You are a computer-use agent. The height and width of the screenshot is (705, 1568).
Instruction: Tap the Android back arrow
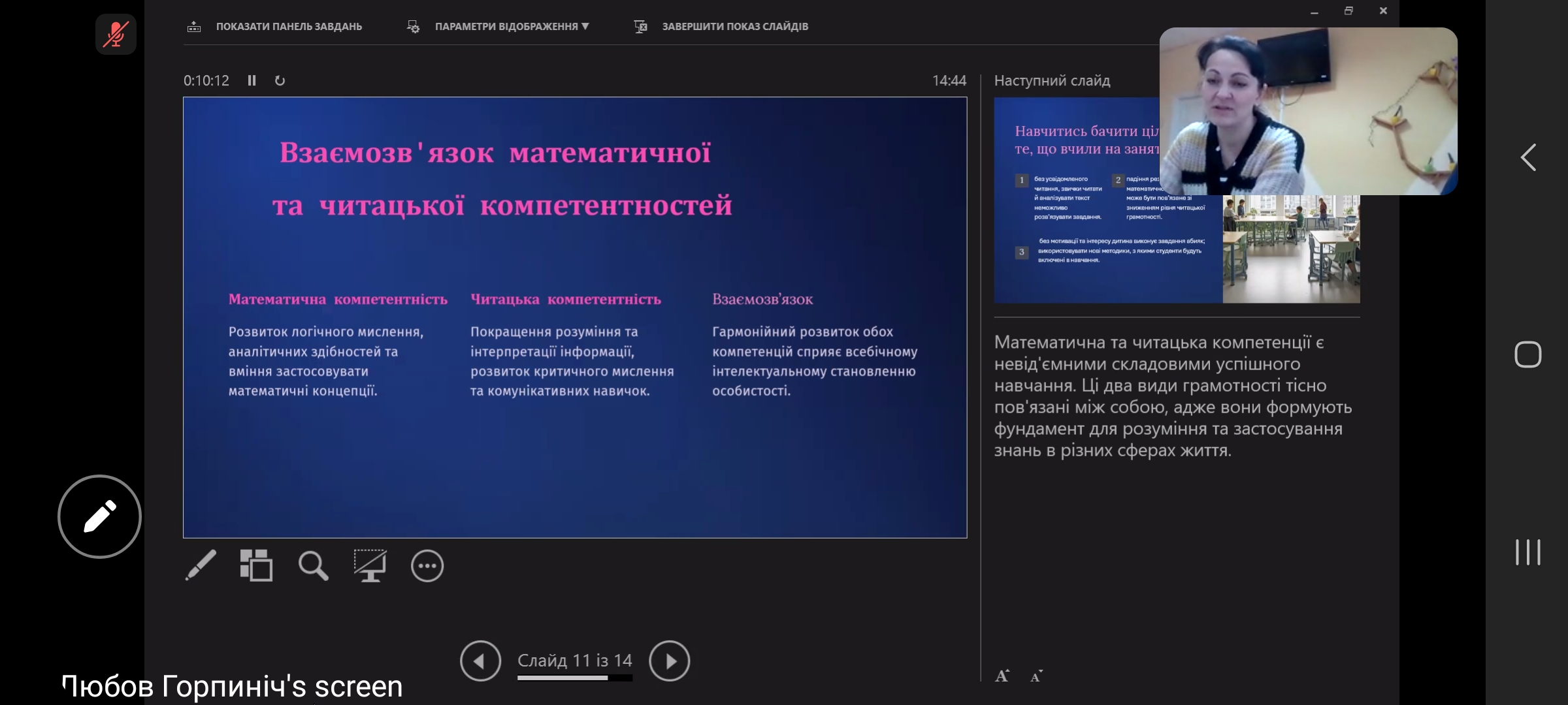click(x=1527, y=157)
